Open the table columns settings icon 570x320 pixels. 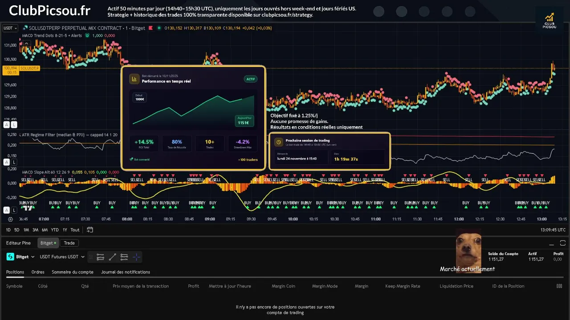559,286
